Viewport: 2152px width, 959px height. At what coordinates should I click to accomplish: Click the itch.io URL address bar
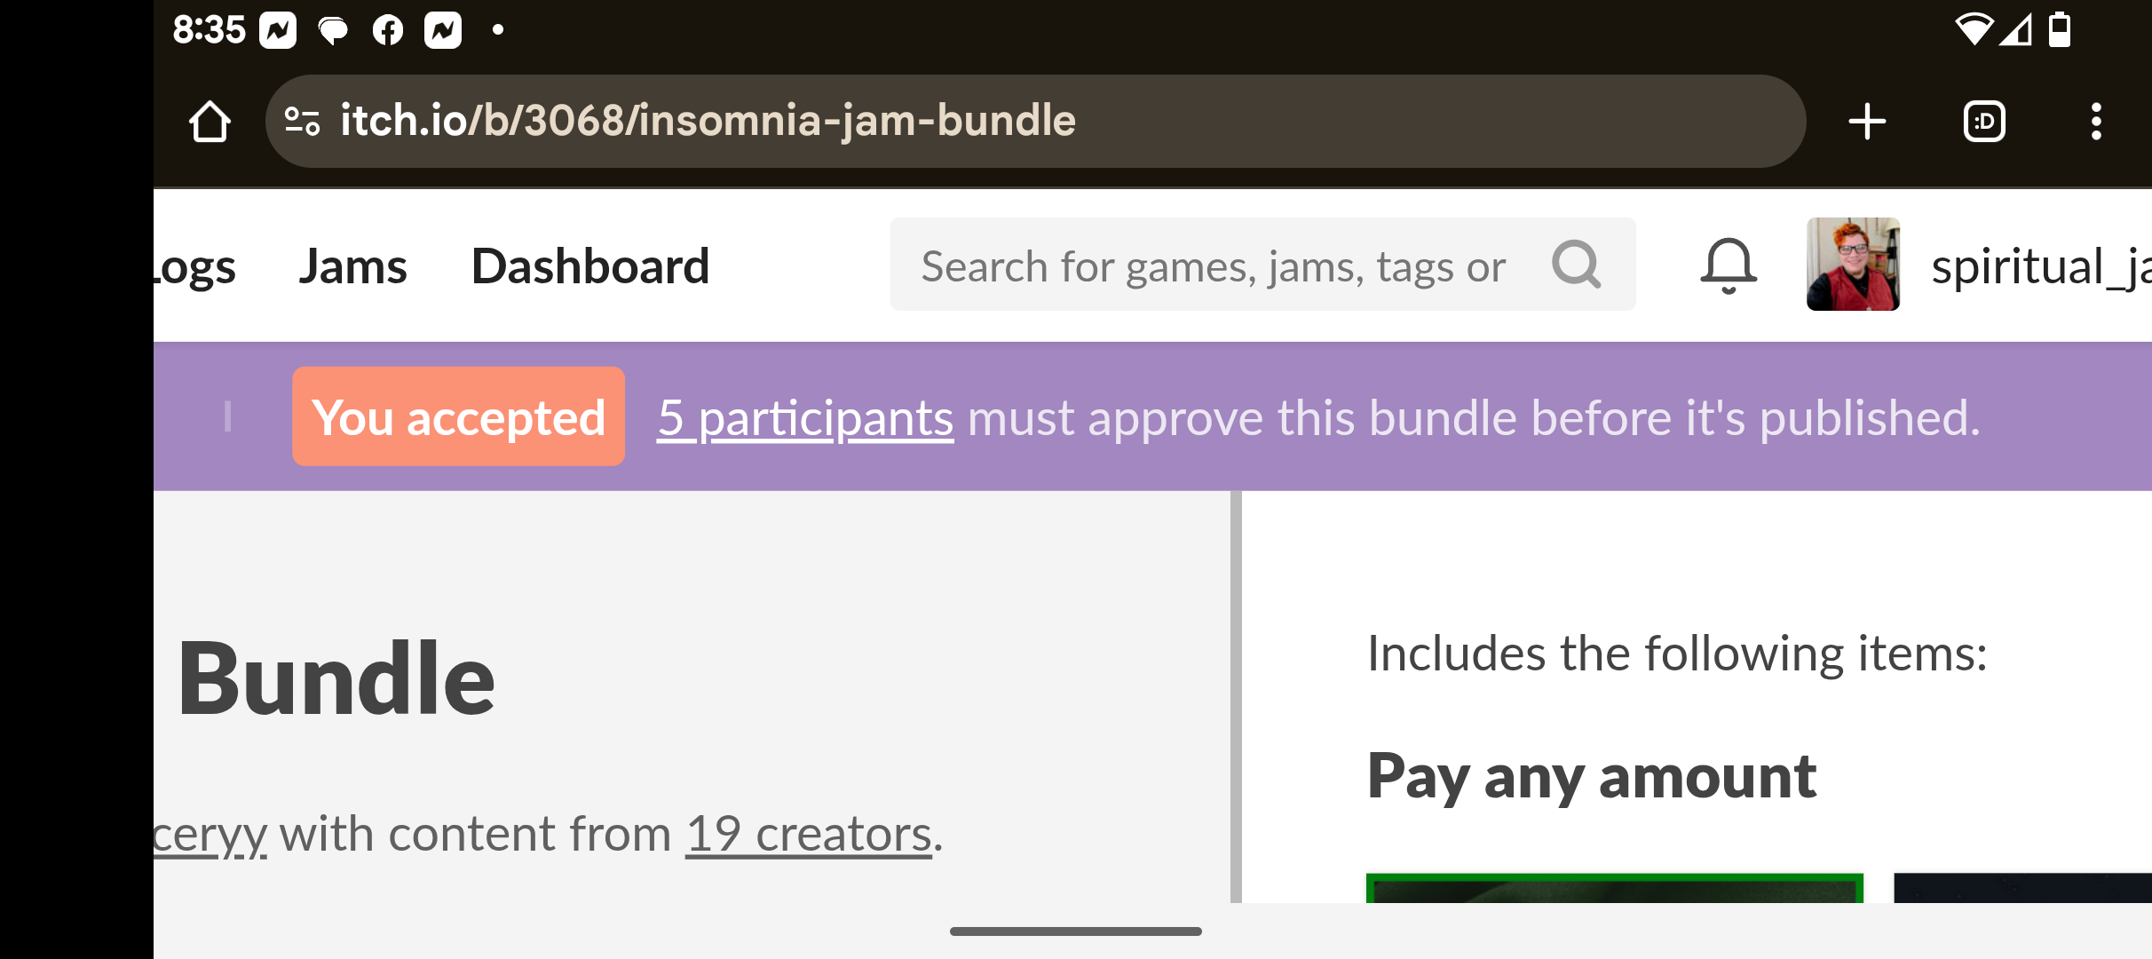coord(1035,122)
